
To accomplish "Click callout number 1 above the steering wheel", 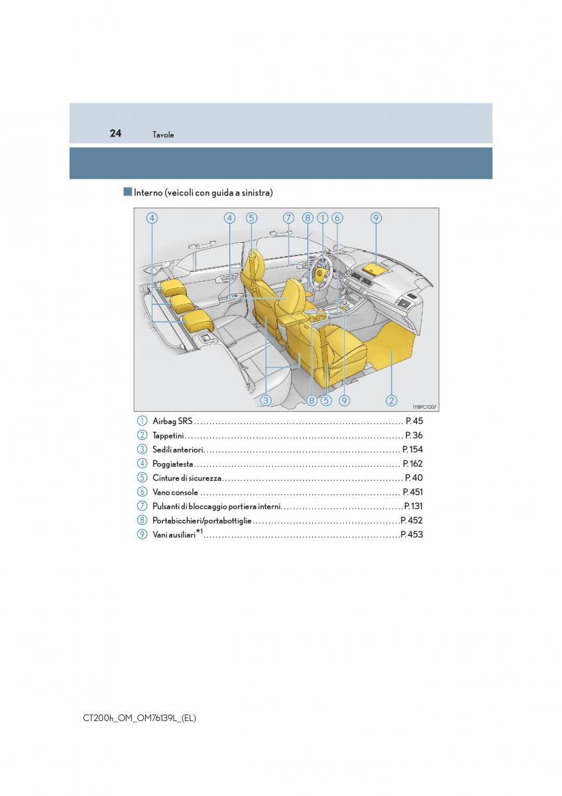I will (x=323, y=218).
